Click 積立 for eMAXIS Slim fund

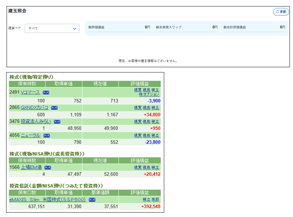click(x=146, y=200)
